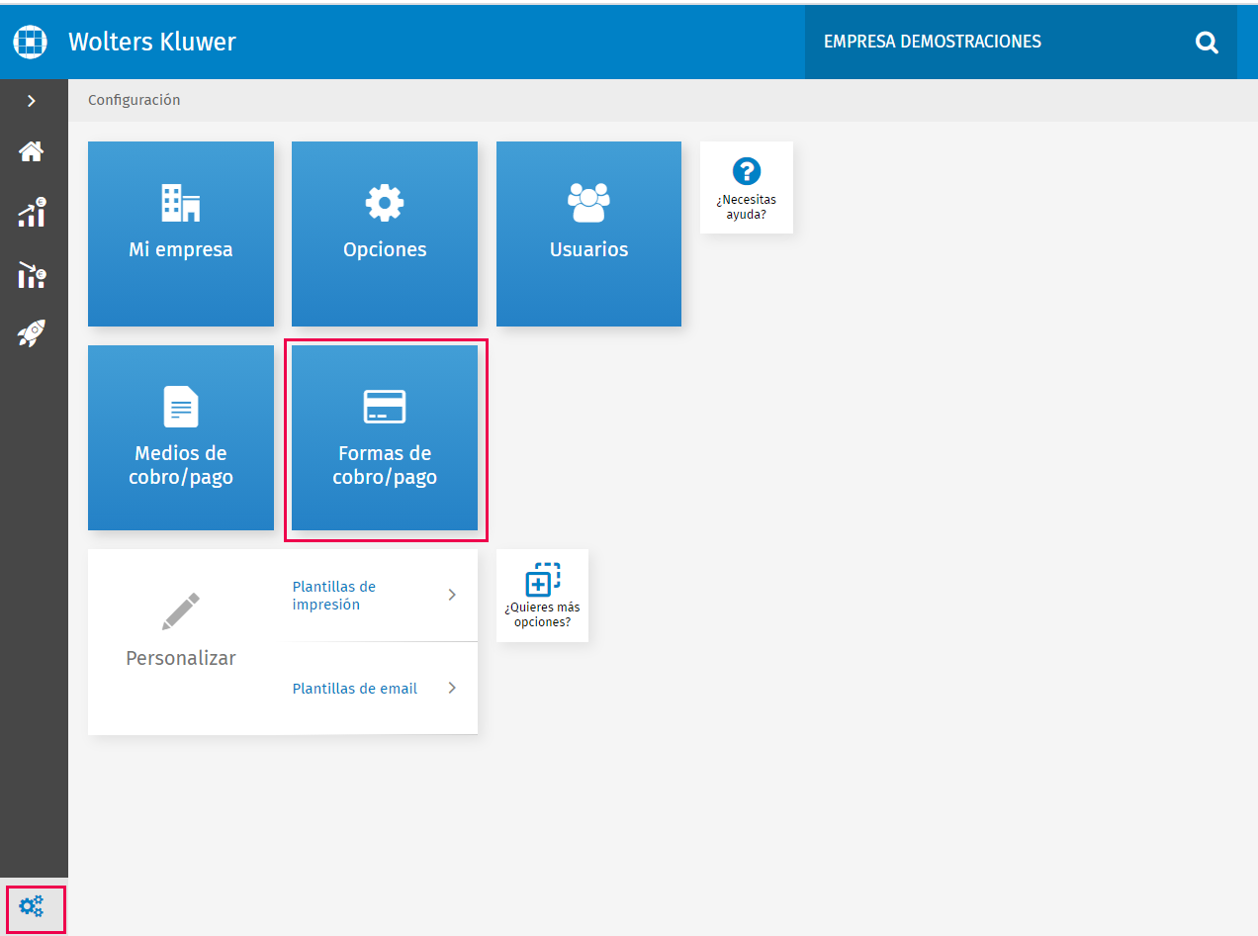This screenshot has height=936, width=1258.
Task: Go to Home via the house icon
Action: click(32, 151)
